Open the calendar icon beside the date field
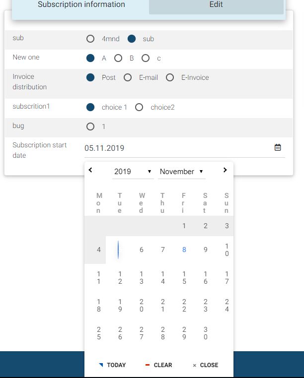The width and height of the screenshot is (304, 378). (x=278, y=147)
